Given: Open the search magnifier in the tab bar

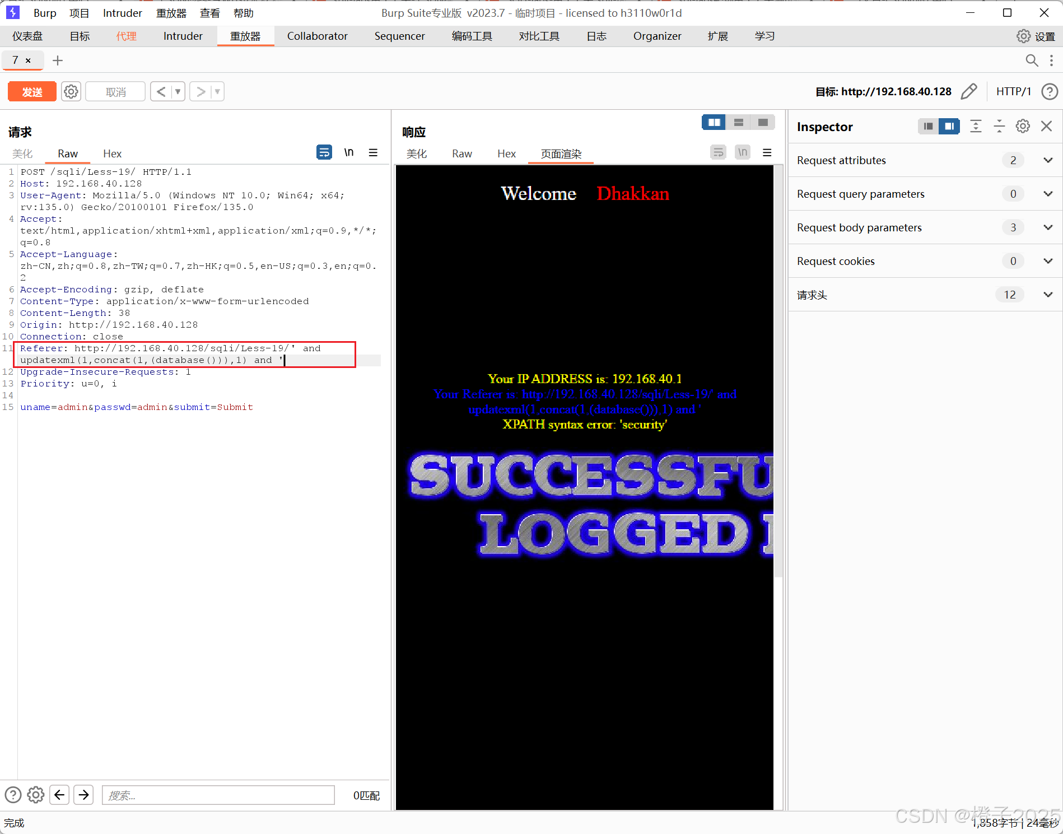Looking at the screenshot, I should tap(1032, 60).
